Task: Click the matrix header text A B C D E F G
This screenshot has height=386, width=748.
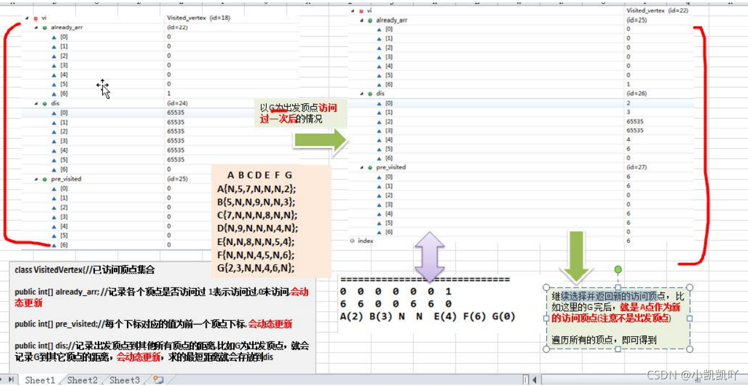Action: click(x=260, y=175)
